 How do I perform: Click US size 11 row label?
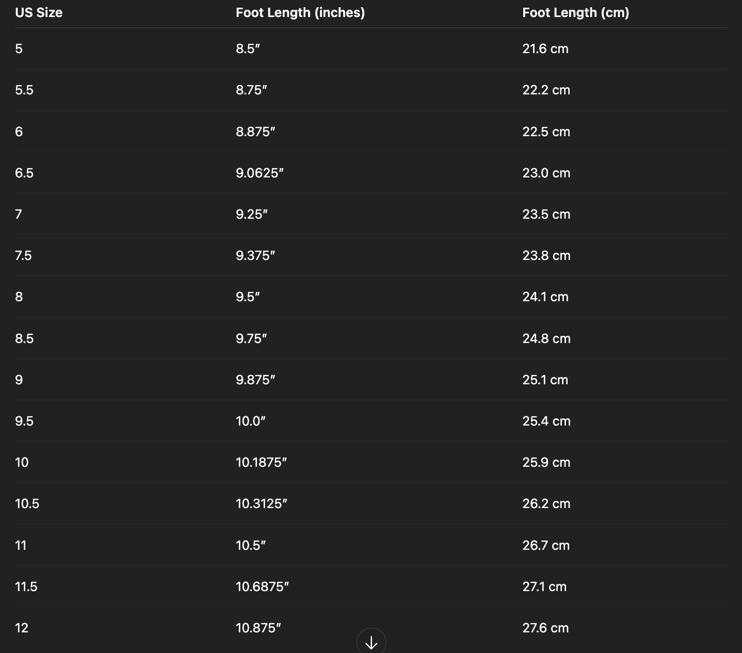(21, 545)
